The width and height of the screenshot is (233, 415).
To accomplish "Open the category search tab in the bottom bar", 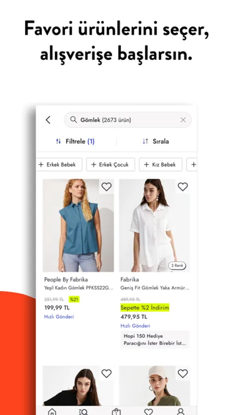I will click(x=84, y=412).
